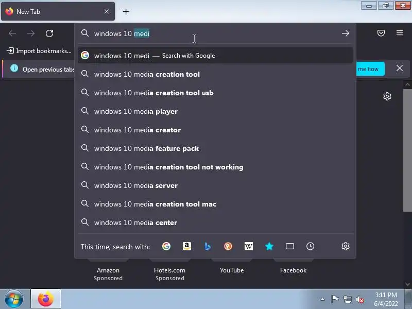Select suggestion 'windows 10 media server'

(x=215, y=185)
